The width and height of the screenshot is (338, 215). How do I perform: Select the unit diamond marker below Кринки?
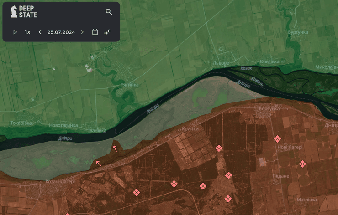pyautogui.click(x=219, y=148)
